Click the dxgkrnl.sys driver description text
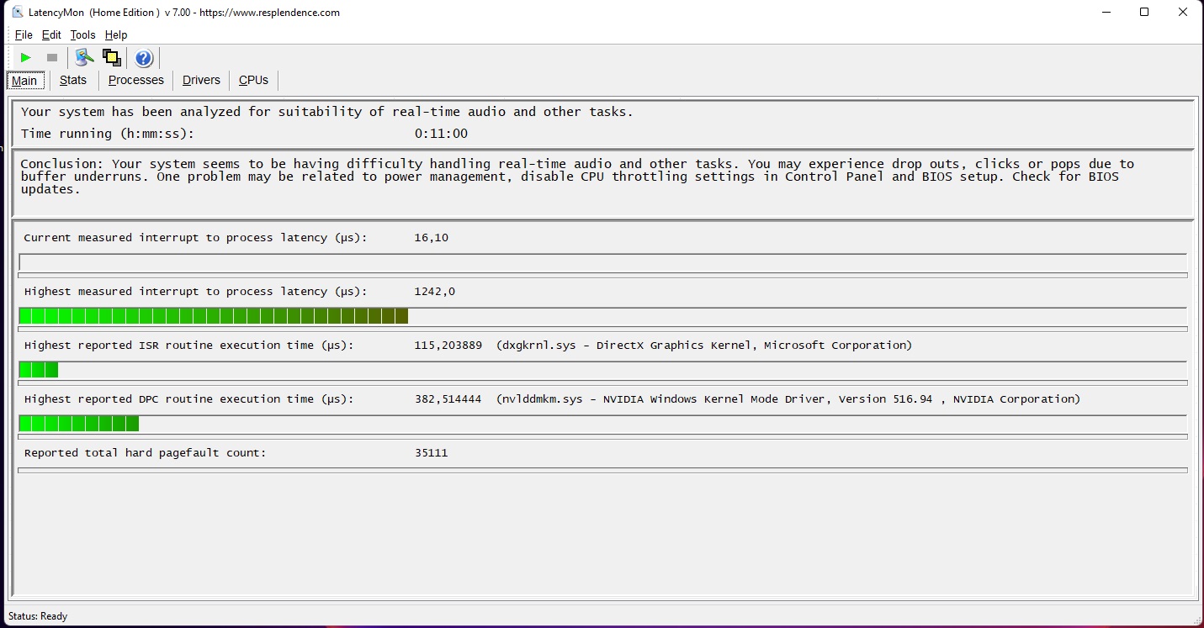This screenshot has width=1204, height=628. pos(704,346)
